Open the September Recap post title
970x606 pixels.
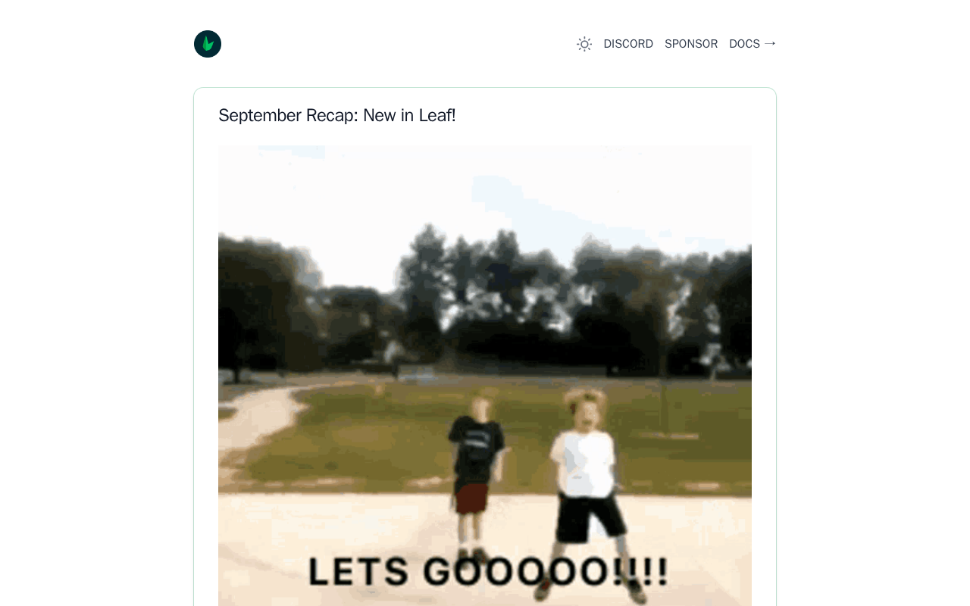tap(337, 115)
